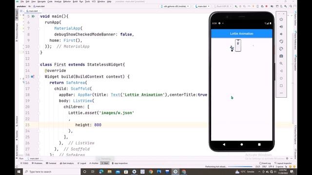Open the main.dart run configuration dropdown
Image resolution: width=312 pixels, height=175 pixels.
tap(202, 6)
